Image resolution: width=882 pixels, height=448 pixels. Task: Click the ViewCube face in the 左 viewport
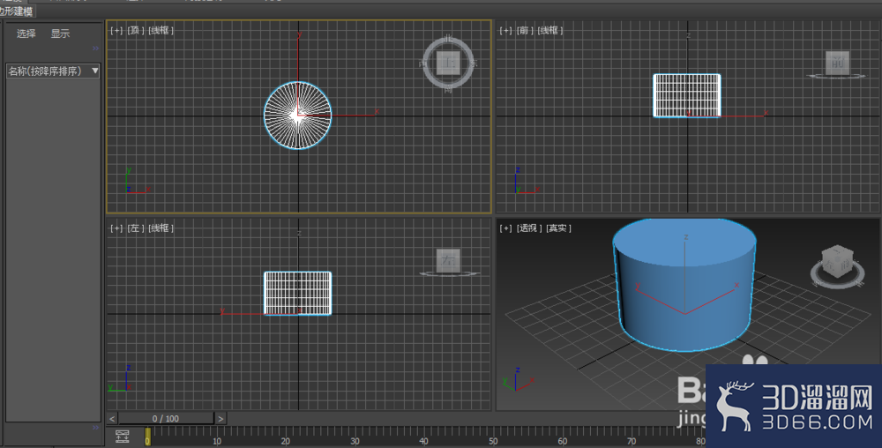(448, 260)
